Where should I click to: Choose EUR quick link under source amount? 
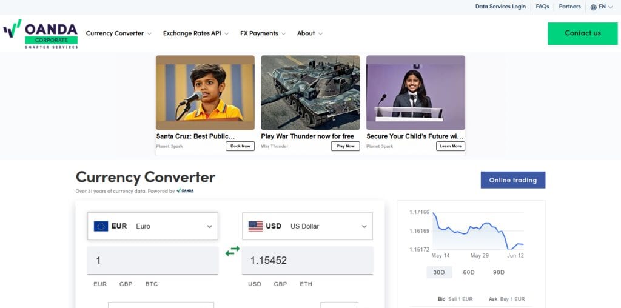[x=100, y=284]
